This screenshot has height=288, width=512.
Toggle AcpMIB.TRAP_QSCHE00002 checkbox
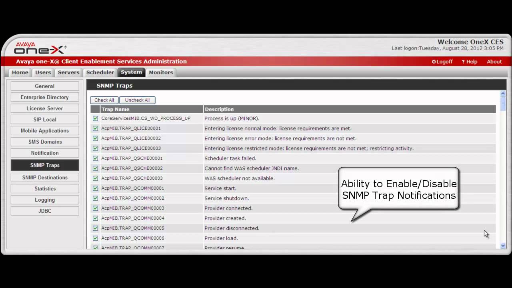click(95, 168)
